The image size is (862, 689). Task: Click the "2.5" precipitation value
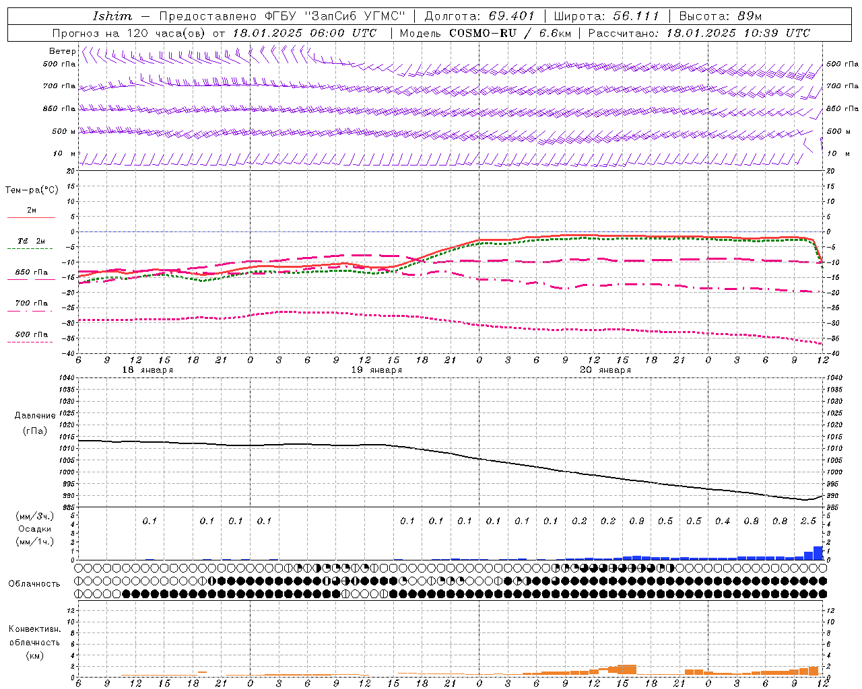click(808, 521)
